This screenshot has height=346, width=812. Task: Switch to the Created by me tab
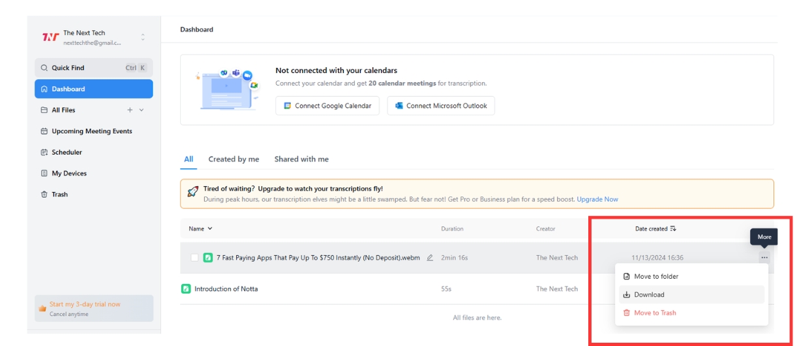pyautogui.click(x=233, y=159)
